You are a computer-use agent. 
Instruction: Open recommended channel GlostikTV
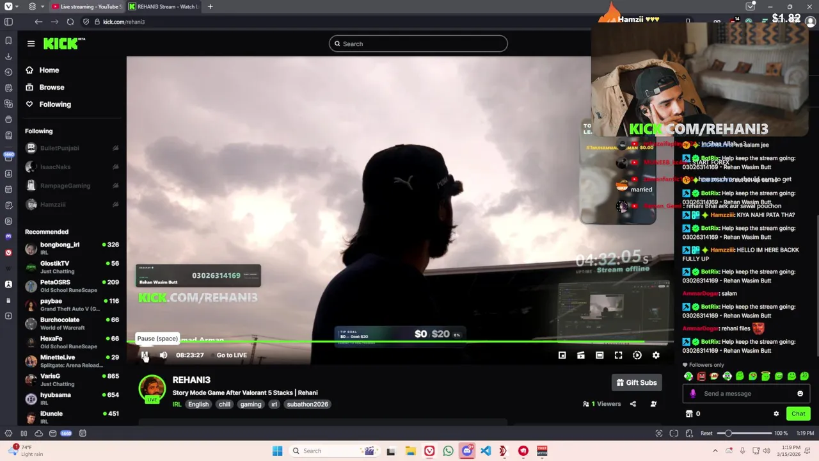[72, 267]
